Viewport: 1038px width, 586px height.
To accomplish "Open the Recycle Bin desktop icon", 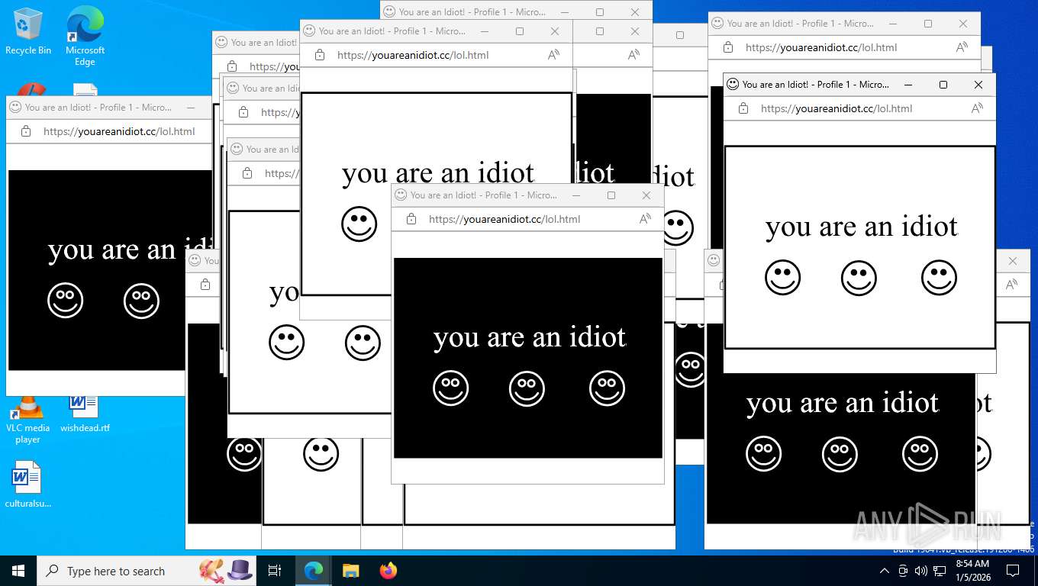I will tap(28, 31).
